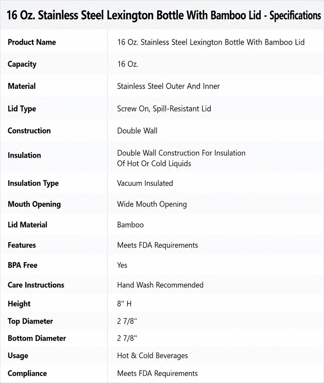
Task: Click the Insulation row description text
Action: pyautogui.click(x=181, y=158)
